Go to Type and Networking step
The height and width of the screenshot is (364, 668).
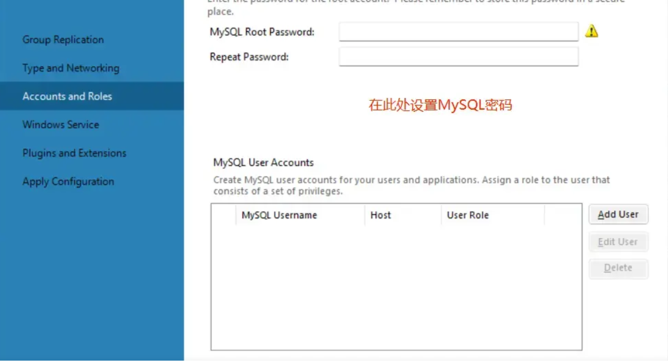[71, 68]
